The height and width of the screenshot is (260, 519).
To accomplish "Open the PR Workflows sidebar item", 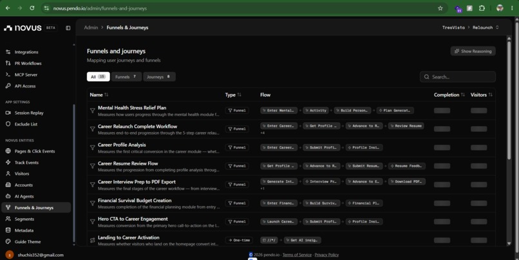I will pos(28,63).
